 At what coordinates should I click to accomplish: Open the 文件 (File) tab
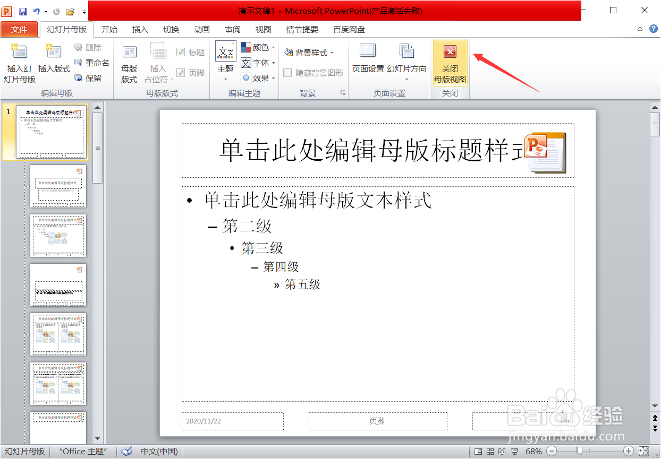click(x=19, y=30)
